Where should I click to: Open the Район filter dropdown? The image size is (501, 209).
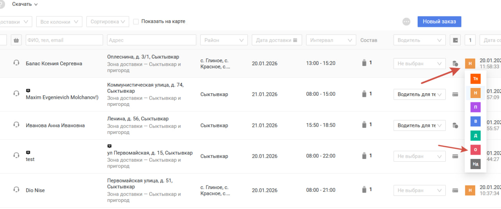coord(223,40)
